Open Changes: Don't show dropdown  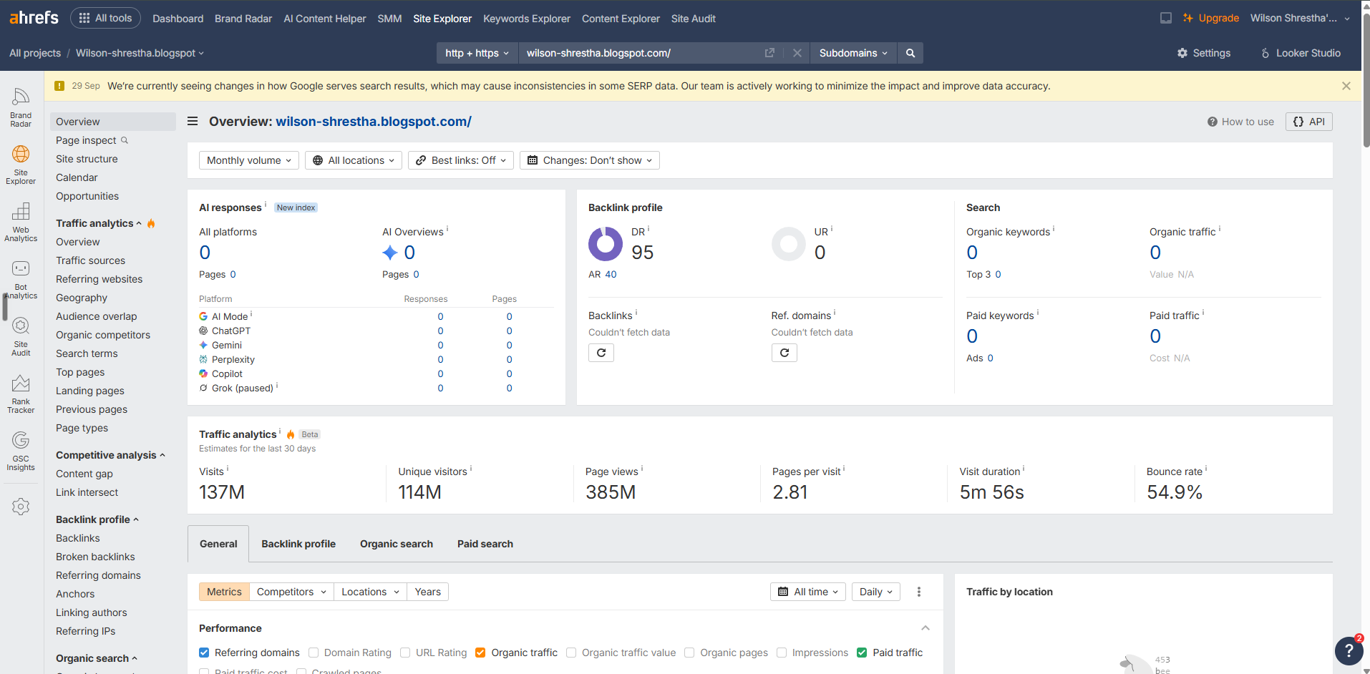tap(590, 160)
